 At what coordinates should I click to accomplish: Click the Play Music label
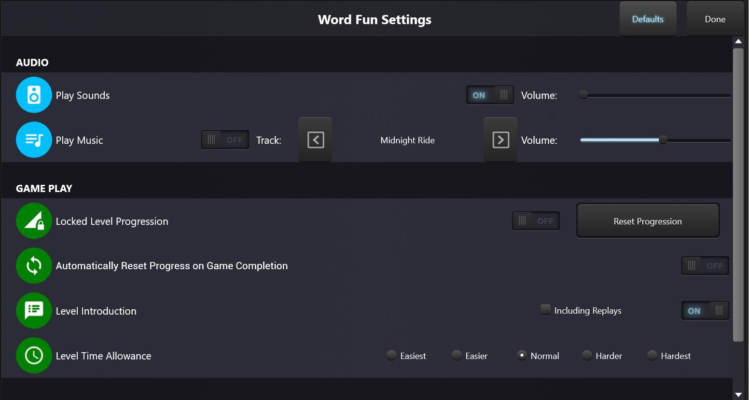79,140
